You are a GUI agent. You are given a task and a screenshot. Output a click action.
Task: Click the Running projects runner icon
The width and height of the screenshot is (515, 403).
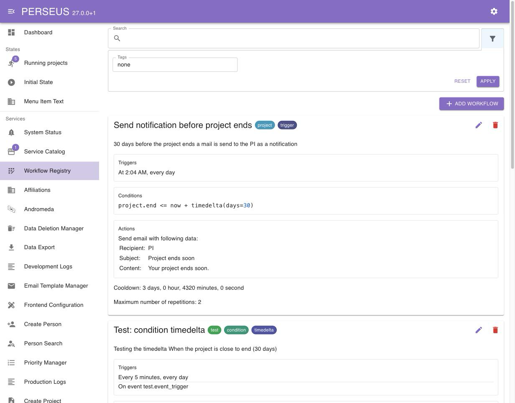11,63
